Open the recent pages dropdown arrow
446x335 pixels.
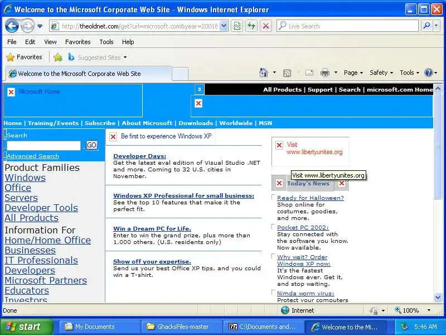(40, 26)
